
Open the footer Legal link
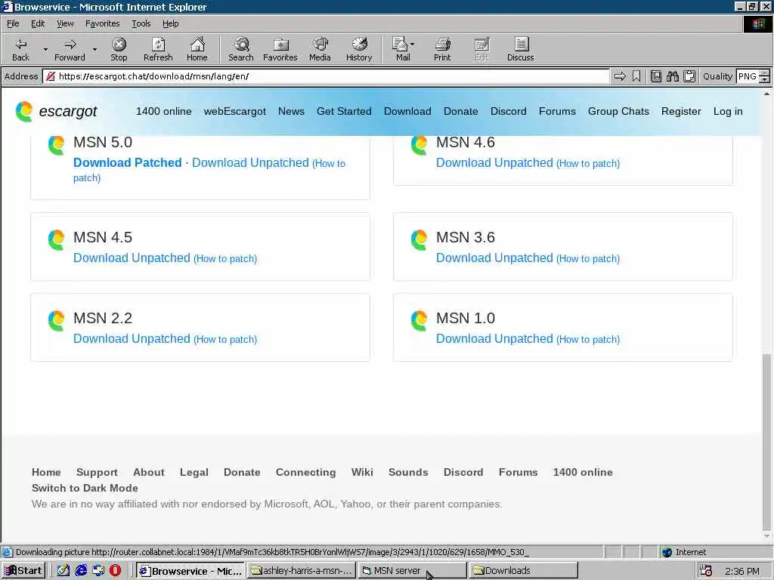(x=194, y=472)
